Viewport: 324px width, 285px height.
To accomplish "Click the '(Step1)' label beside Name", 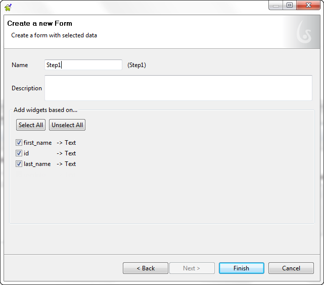I will [x=136, y=65].
